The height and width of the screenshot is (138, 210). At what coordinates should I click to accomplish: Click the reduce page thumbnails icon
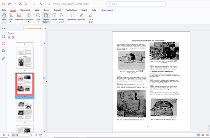coord(13,37)
